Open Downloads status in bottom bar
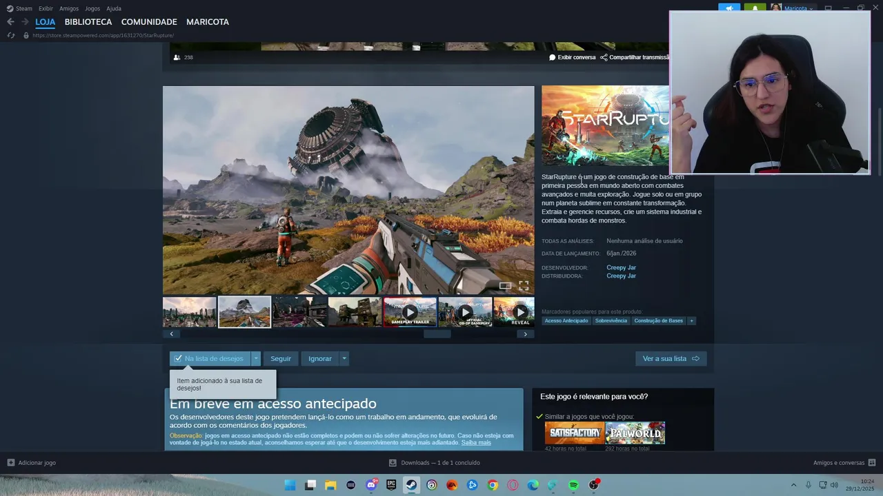 pyautogui.click(x=435, y=463)
